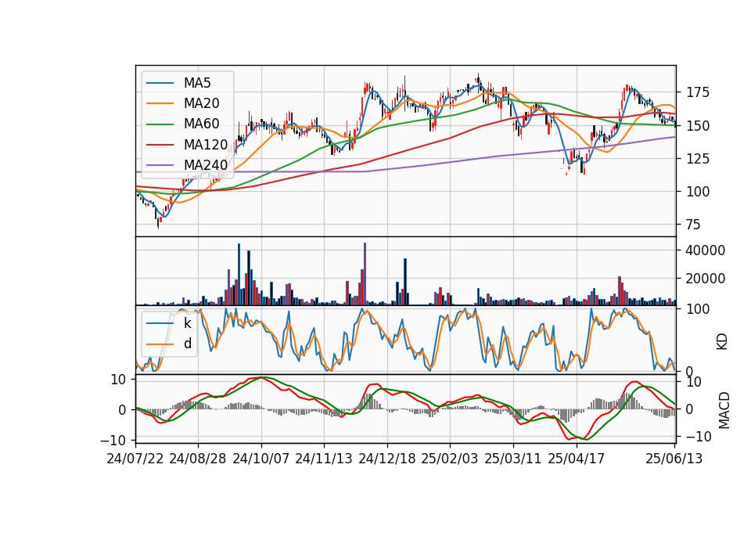Click the MA240 legend label
This screenshot has width=751, height=540.
pyautogui.click(x=206, y=165)
